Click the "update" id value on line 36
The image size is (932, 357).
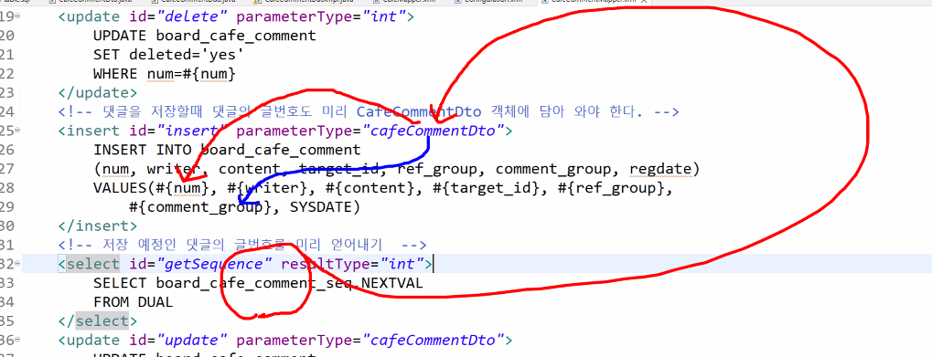pos(191,341)
